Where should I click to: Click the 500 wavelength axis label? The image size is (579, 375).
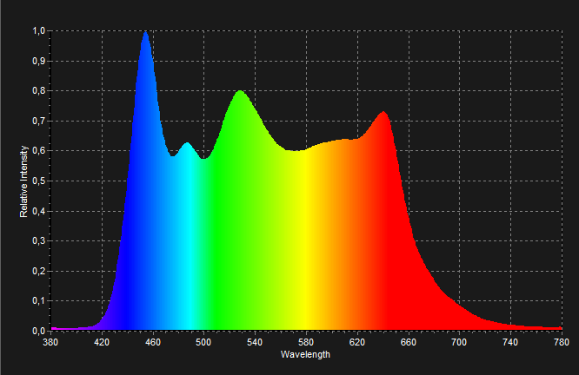click(203, 342)
